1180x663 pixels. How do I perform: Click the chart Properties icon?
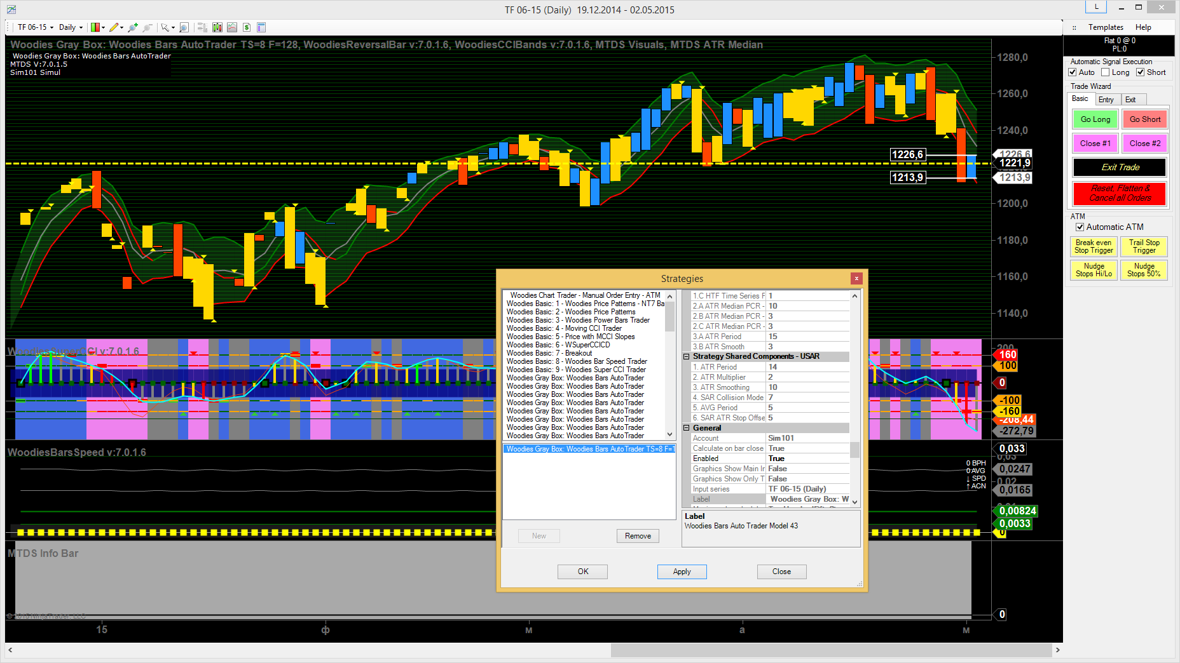pyautogui.click(x=261, y=27)
